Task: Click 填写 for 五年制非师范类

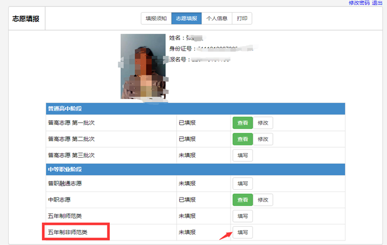Action: tap(242, 232)
